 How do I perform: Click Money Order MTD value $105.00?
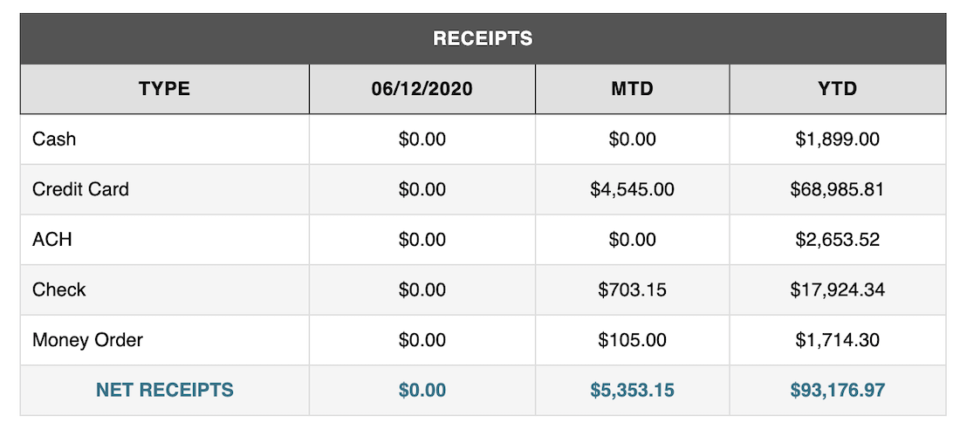click(x=633, y=340)
